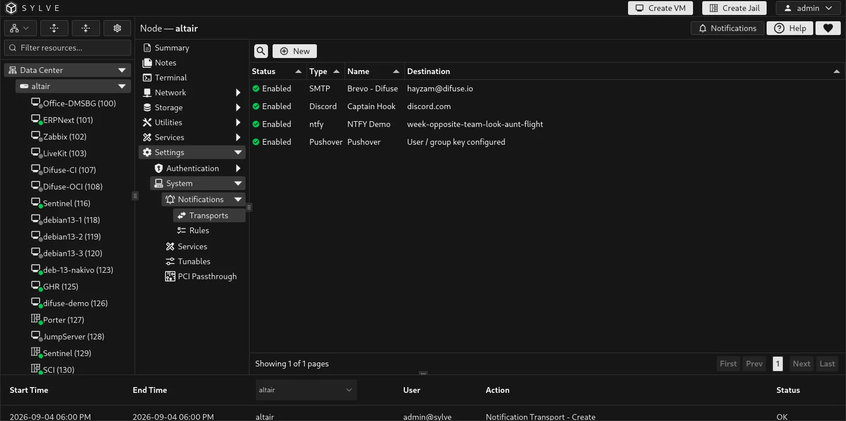Select Difuse-OCI (108) entry
Screen dimensions: 846x421
coord(73,187)
